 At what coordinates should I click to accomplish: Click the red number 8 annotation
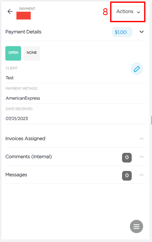(x=105, y=12)
